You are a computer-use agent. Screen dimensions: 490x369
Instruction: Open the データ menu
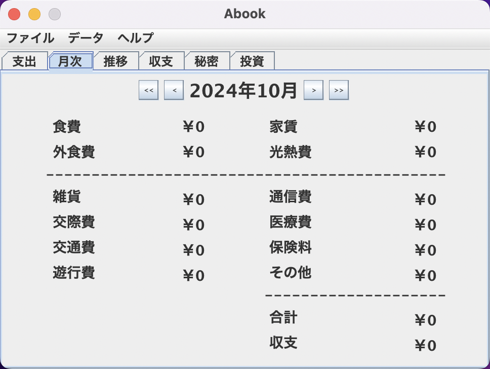pos(86,38)
